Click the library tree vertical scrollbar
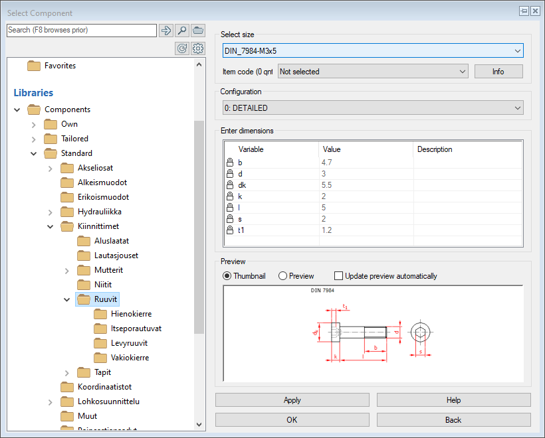Viewport: 545px width, 438px height. coord(199,226)
